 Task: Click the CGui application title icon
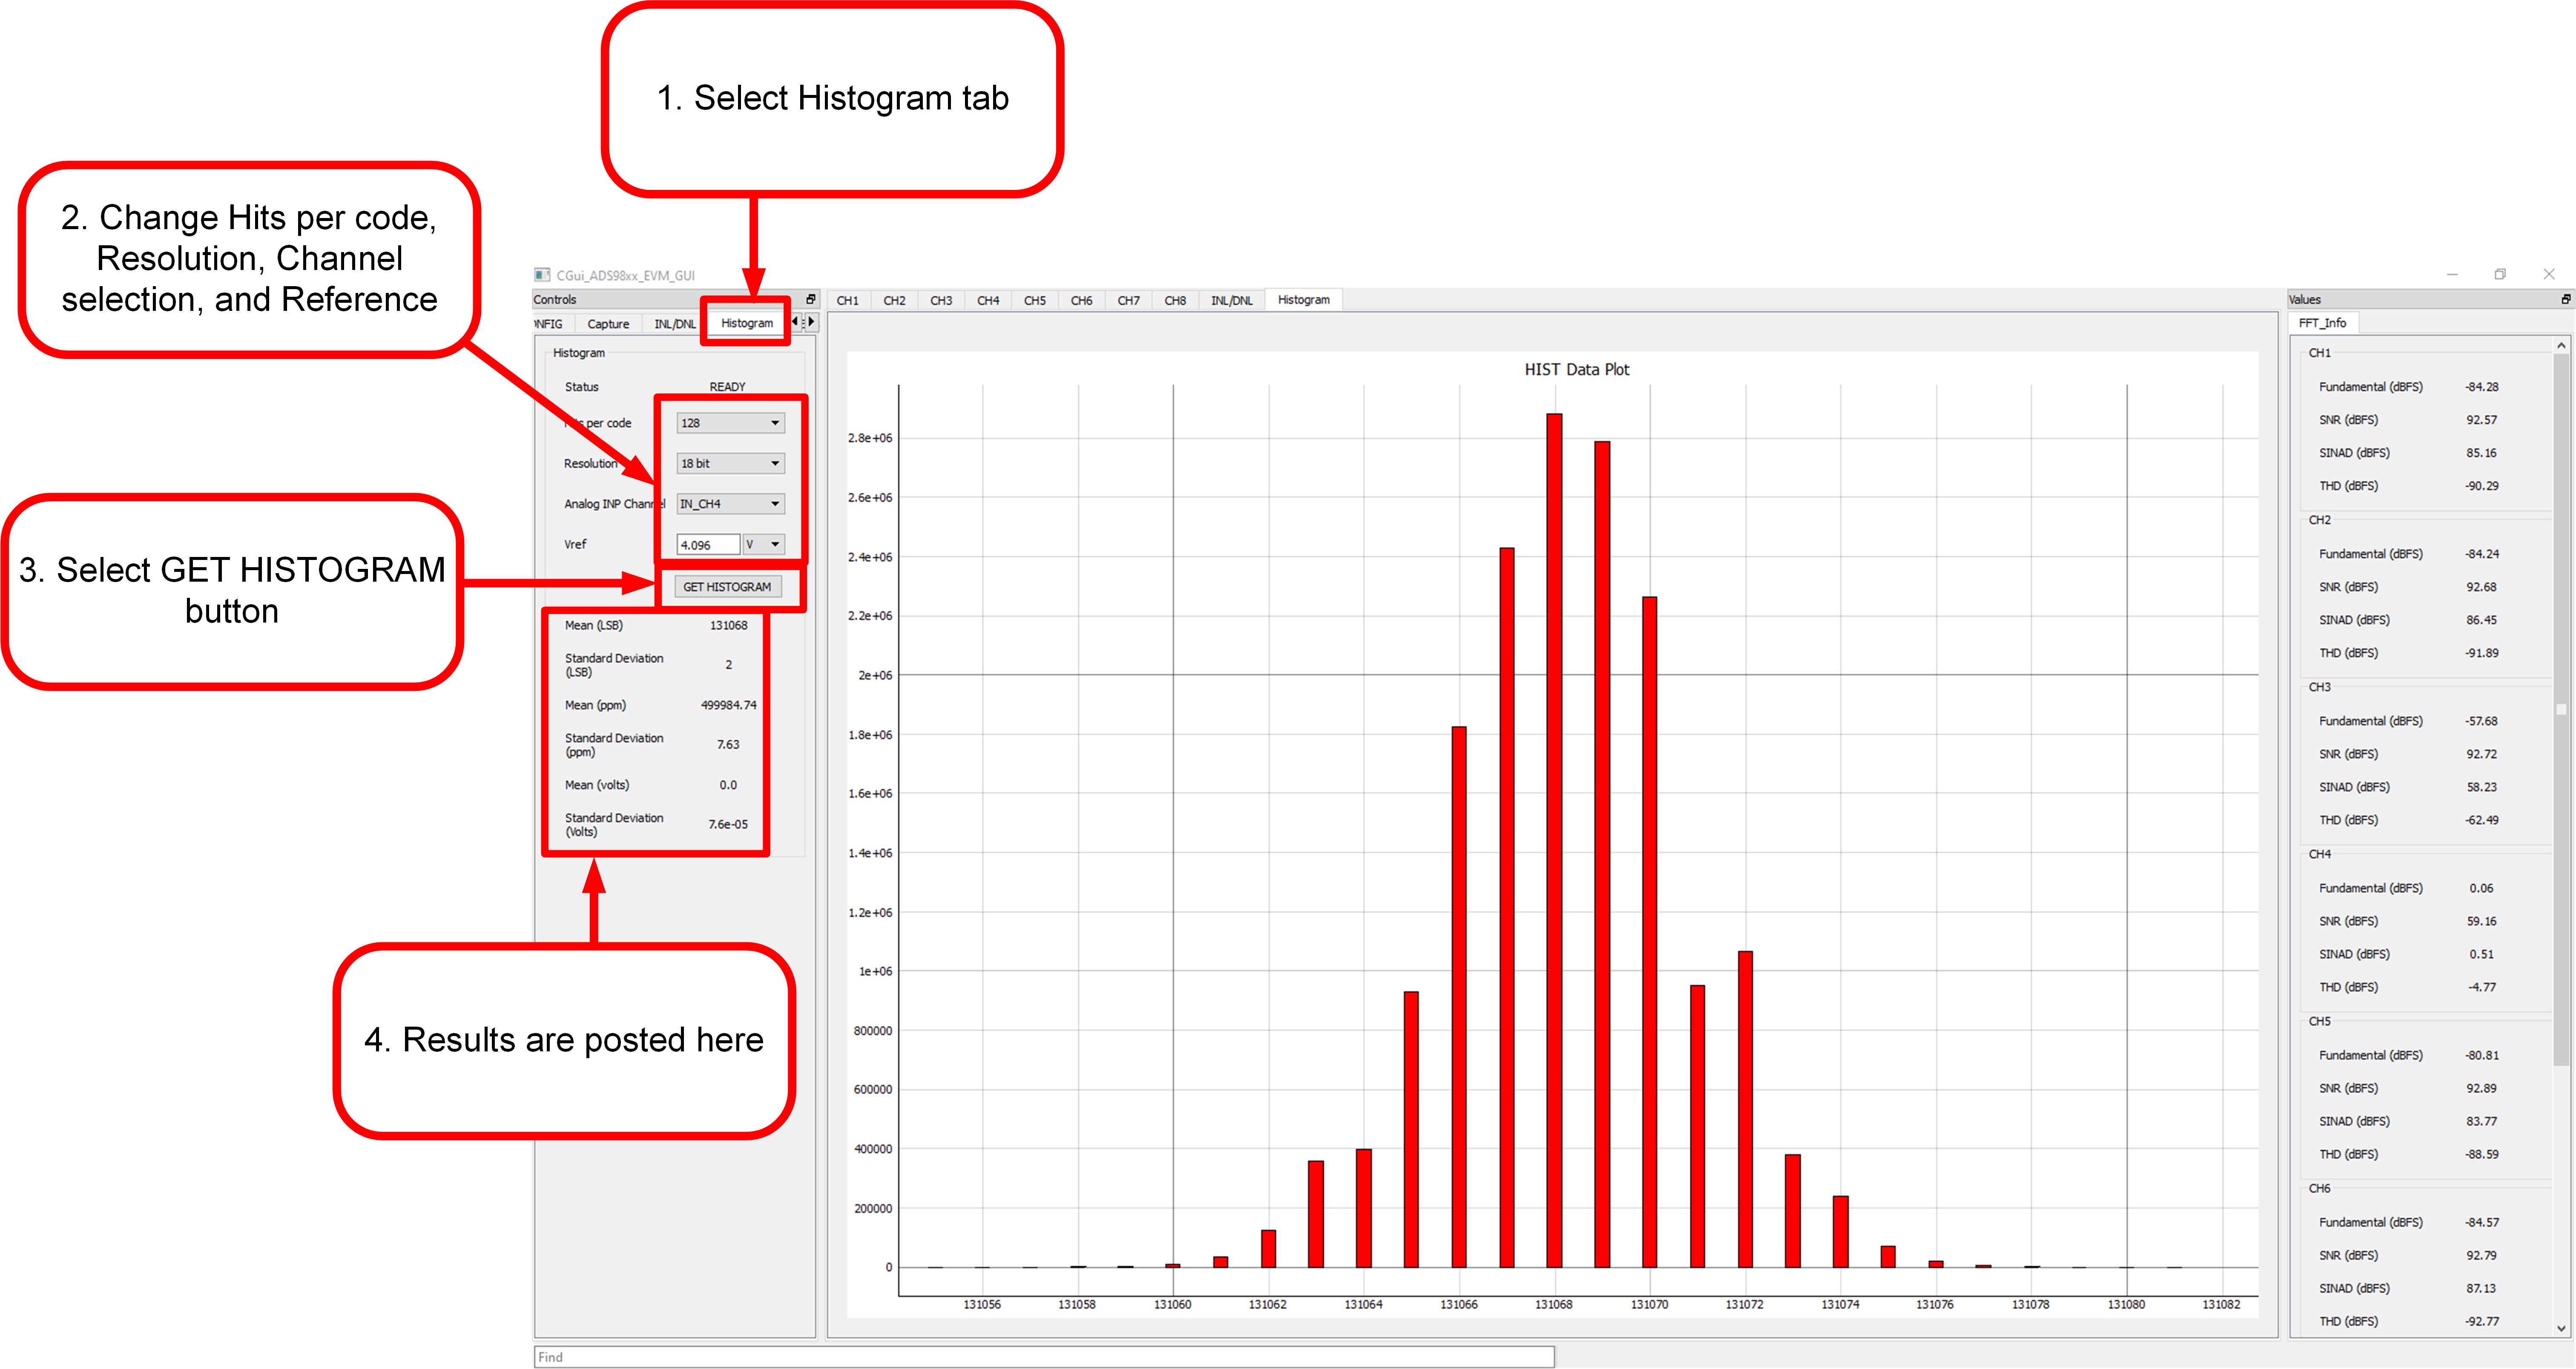click(542, 275)
